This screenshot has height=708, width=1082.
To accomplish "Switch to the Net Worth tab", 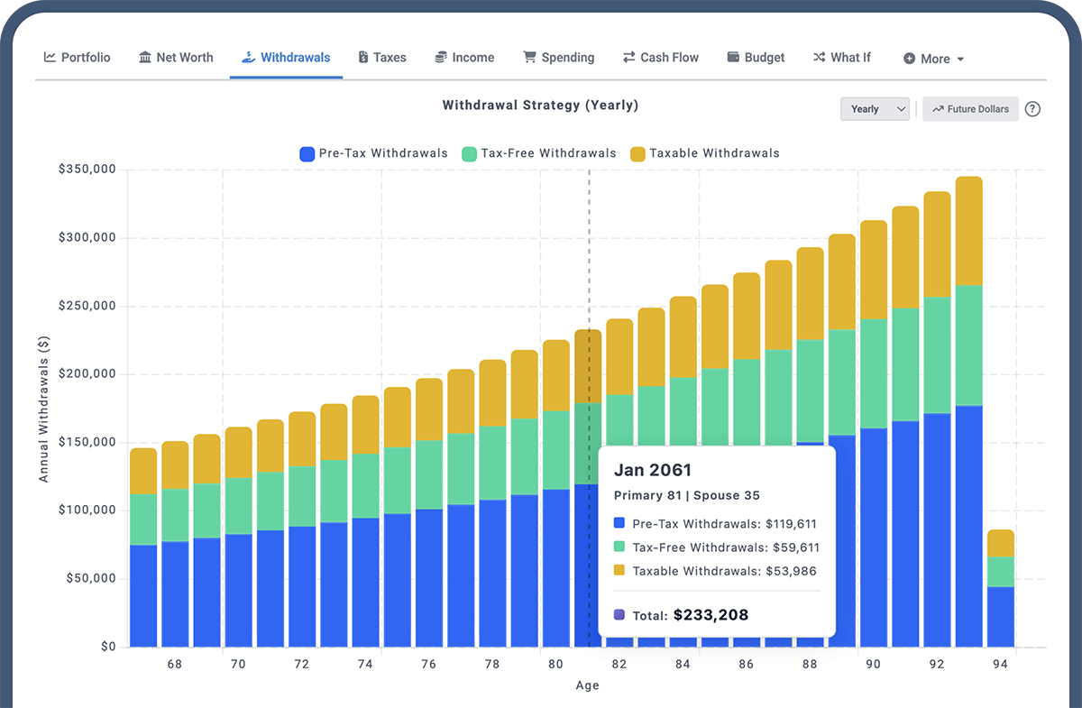I will [176, 57].
